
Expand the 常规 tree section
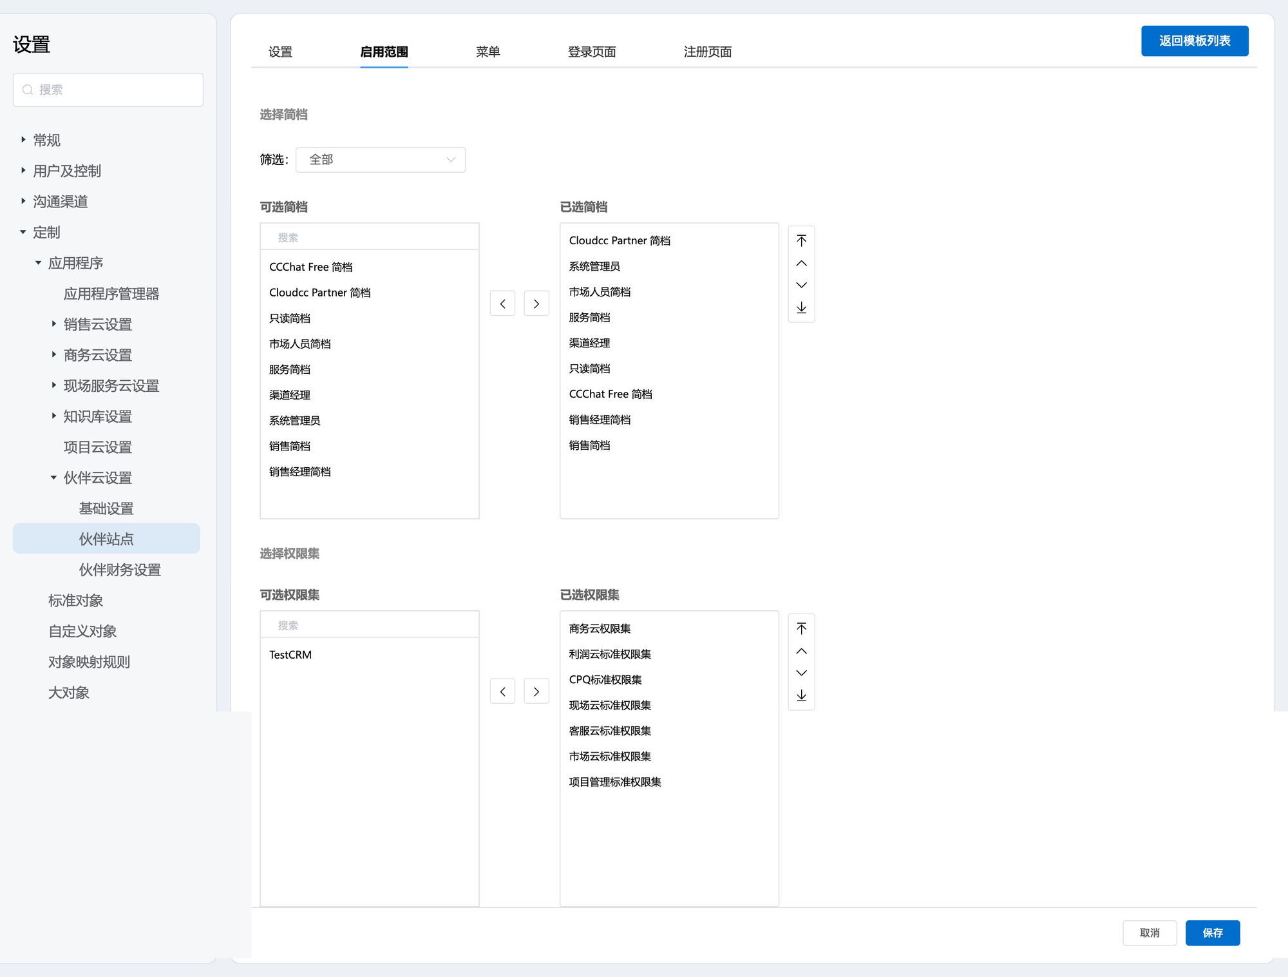[x=23, y=140]
